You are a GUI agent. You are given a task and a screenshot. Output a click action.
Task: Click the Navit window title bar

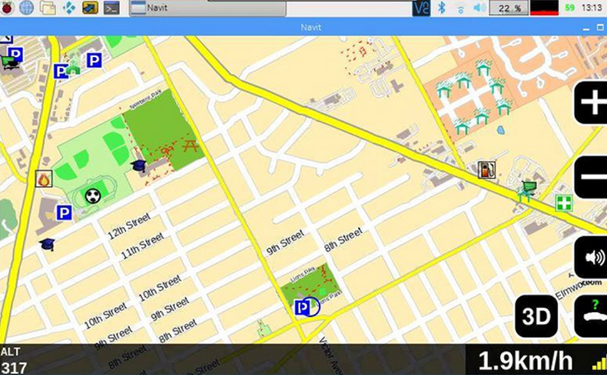[x=303, y=27]
